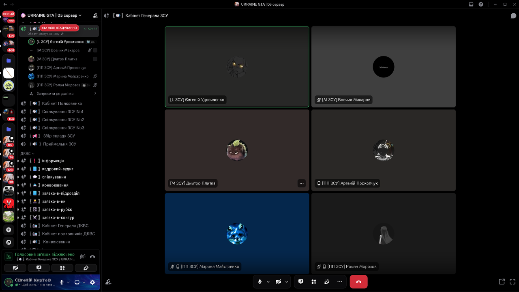Enter full screen mode
519x292 pixels.
click(513, 281)
